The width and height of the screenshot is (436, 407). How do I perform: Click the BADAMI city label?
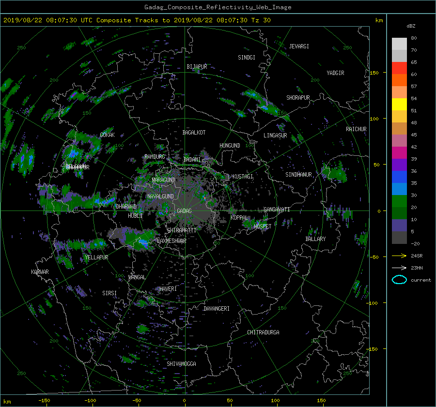(192, 160)
